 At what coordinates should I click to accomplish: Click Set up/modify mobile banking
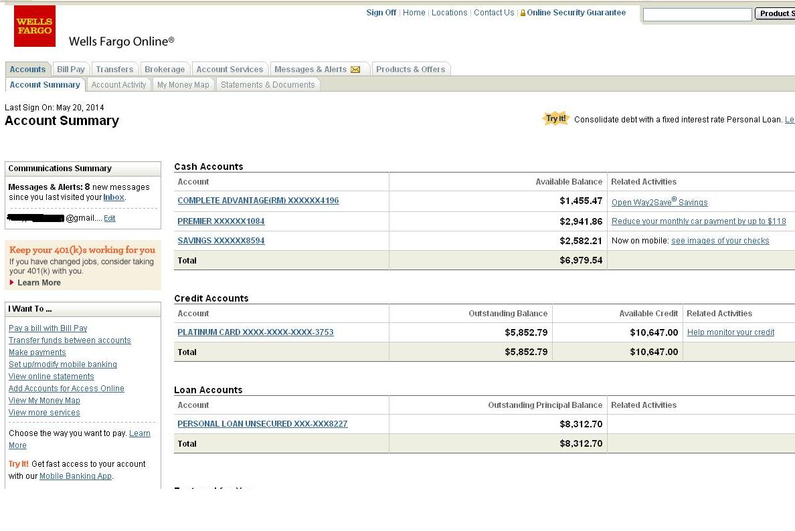[62, 364]
